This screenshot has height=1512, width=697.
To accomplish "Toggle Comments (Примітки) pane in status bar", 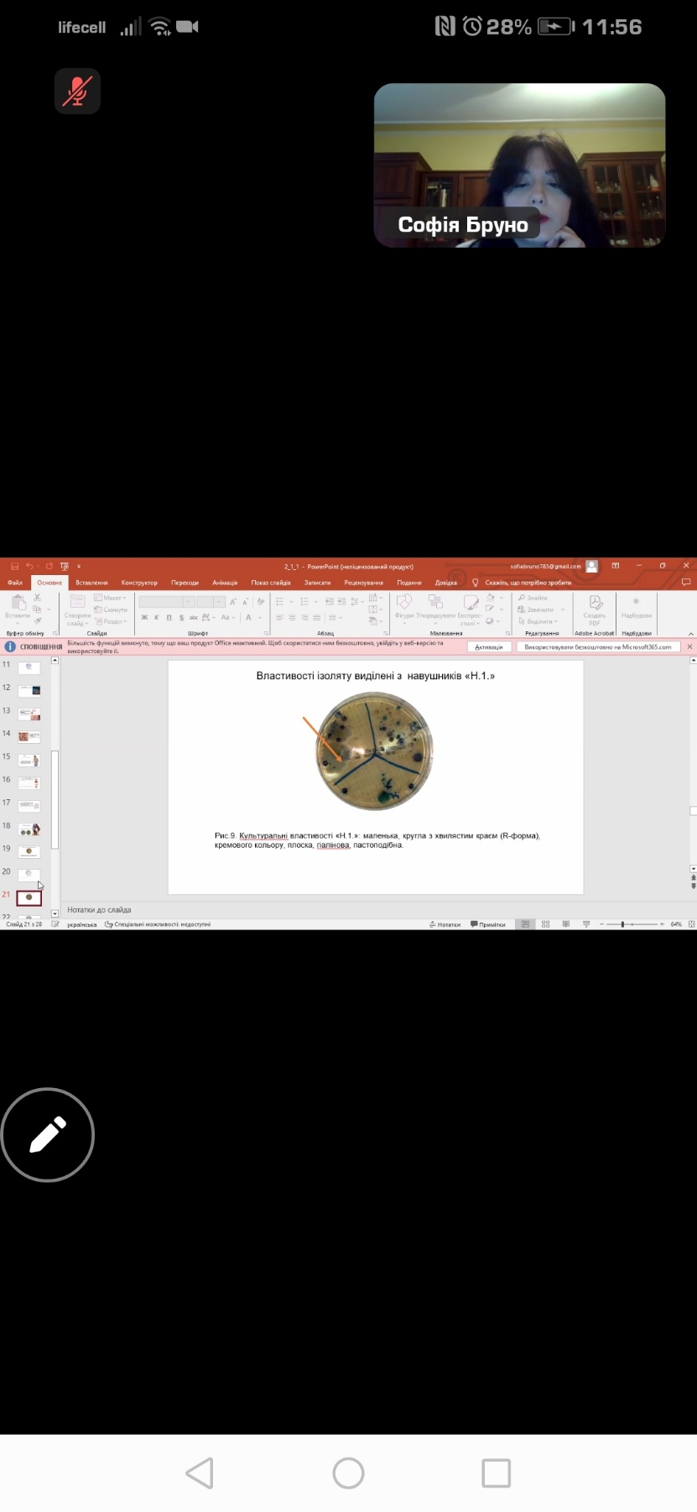I will [x=488, y=924].
